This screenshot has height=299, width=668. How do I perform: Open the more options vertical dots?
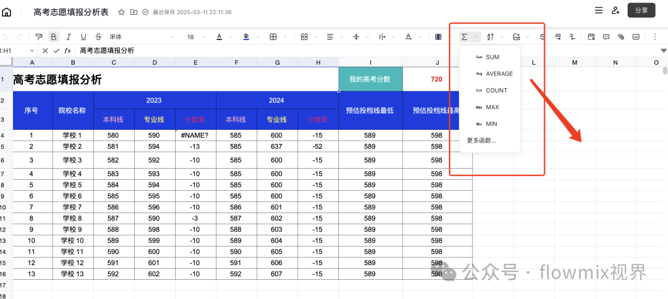point(655,37)
